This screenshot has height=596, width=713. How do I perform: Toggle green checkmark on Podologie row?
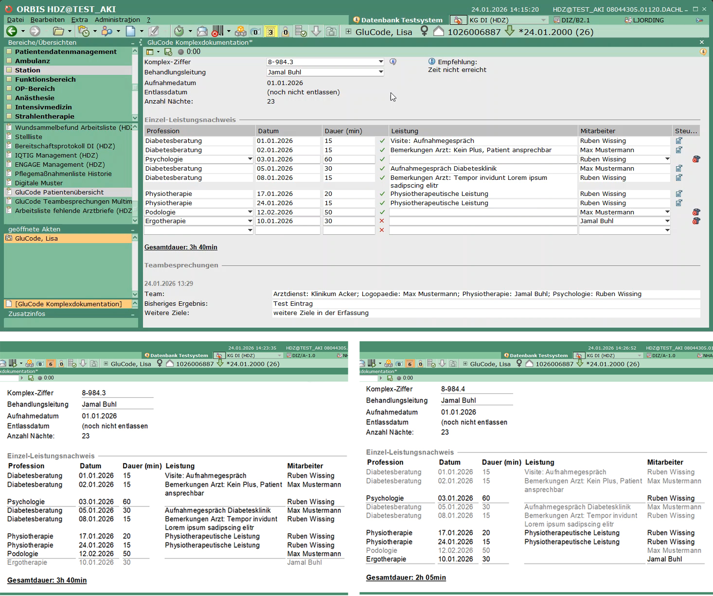click(x=382, y=212)
